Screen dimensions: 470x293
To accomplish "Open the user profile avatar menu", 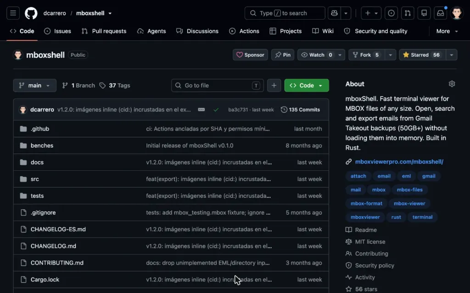I will 457,13.
